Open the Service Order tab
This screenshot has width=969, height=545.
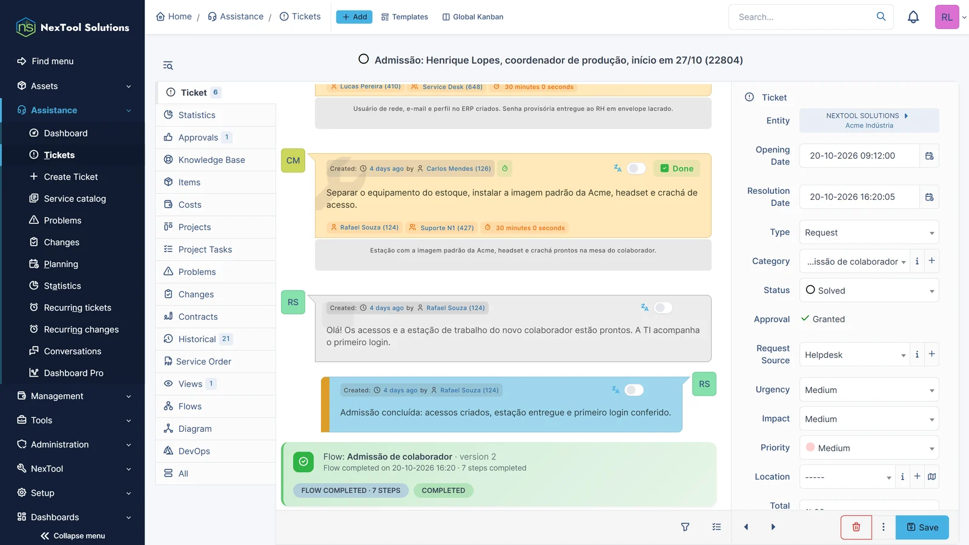[216, 362]
